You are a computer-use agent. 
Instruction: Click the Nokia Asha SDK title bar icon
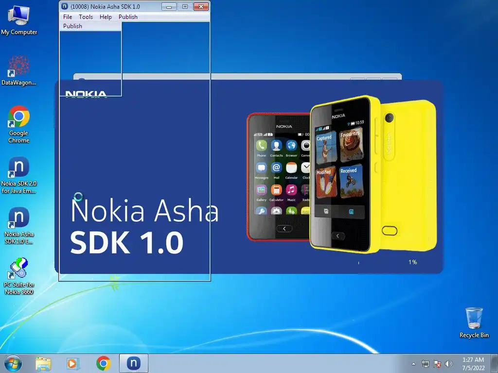point(65,6)
